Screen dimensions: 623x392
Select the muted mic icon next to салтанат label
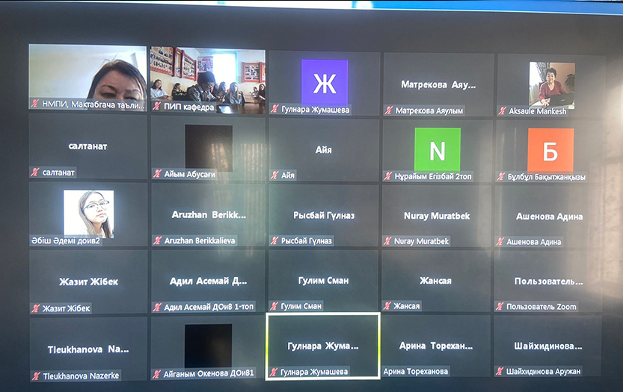pos(34,172)
